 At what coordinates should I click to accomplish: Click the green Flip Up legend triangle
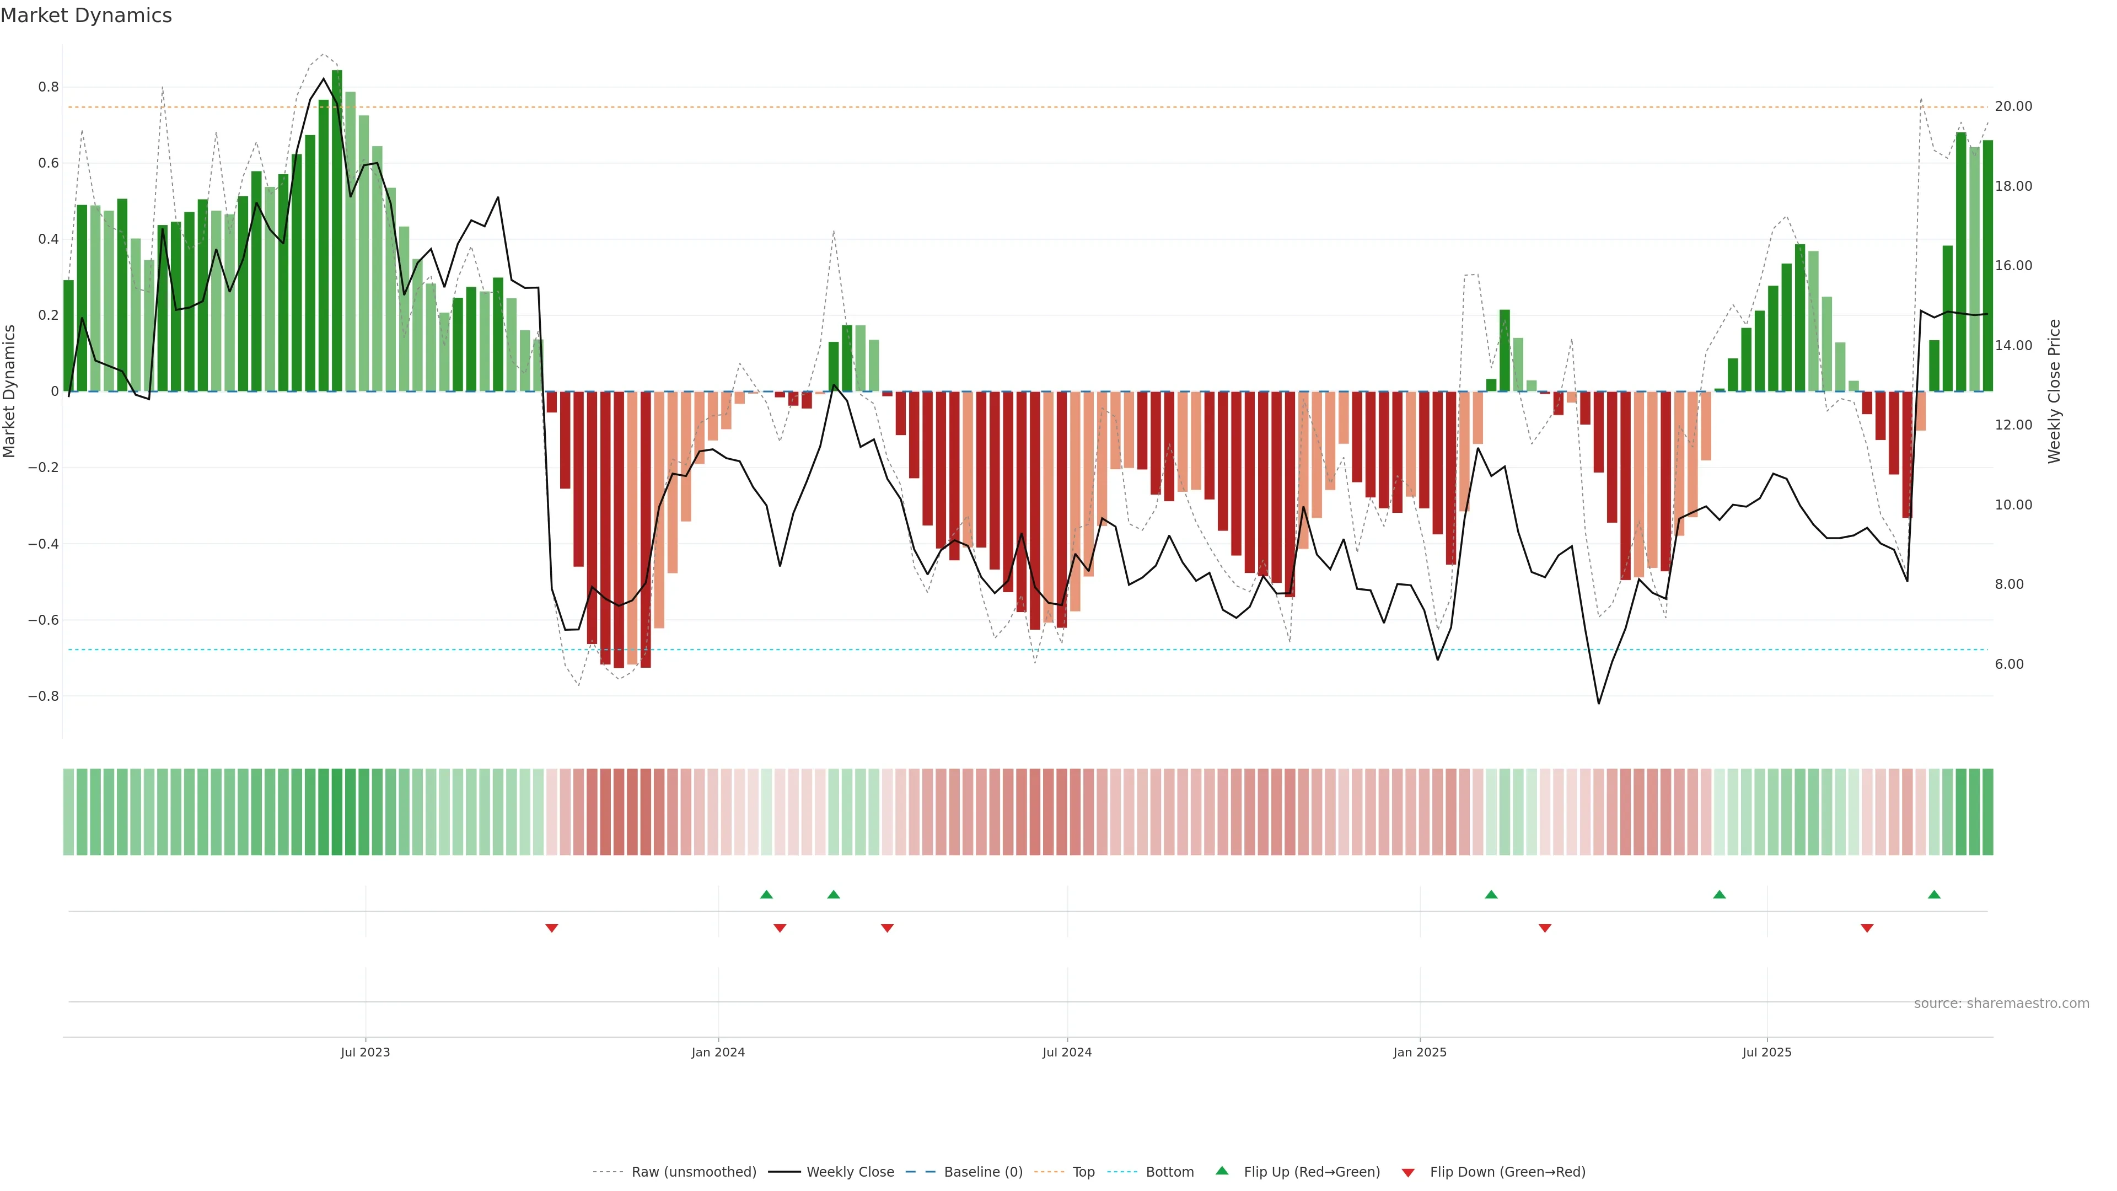[1222, 1171]
